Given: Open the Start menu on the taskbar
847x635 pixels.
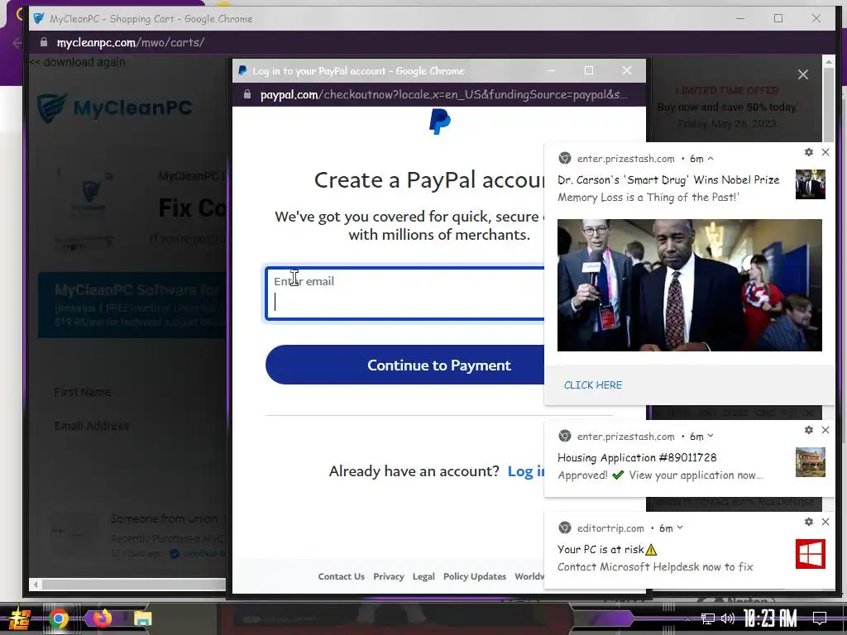Looking at the screenshot, I should (x=19, y=618).
